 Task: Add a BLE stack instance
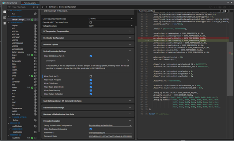35,14
